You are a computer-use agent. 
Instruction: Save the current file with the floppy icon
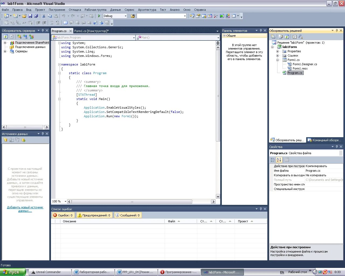pyautogui.click(x=30, y=16)
